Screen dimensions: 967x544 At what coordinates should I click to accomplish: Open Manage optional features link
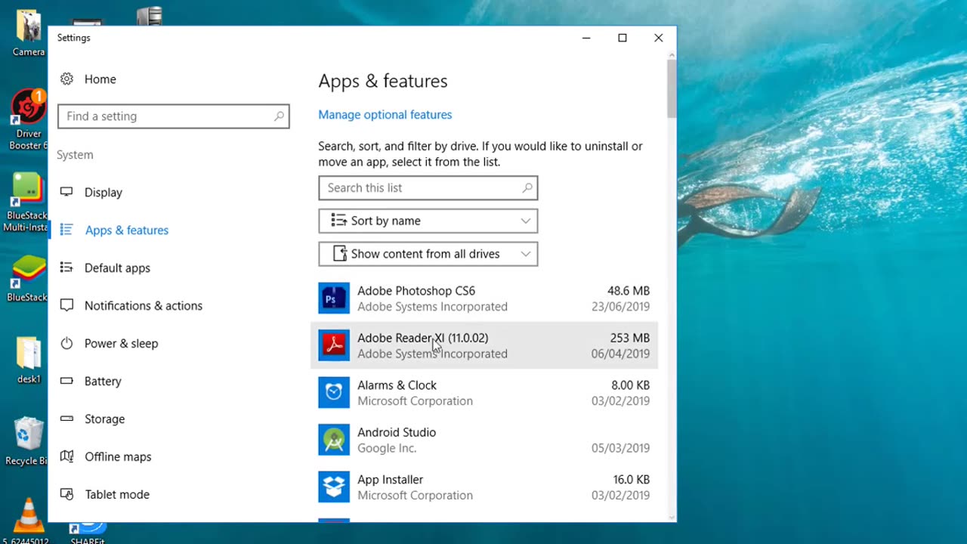coord(385,115)
